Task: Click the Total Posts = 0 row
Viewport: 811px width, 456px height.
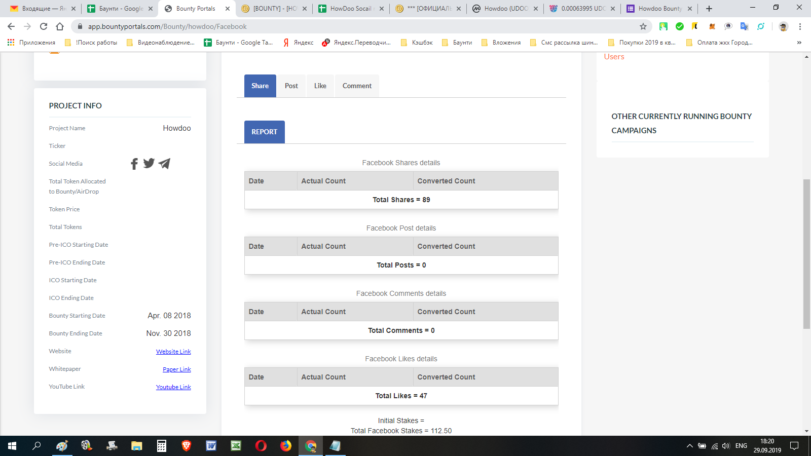Action: click(x=401, y=265)
